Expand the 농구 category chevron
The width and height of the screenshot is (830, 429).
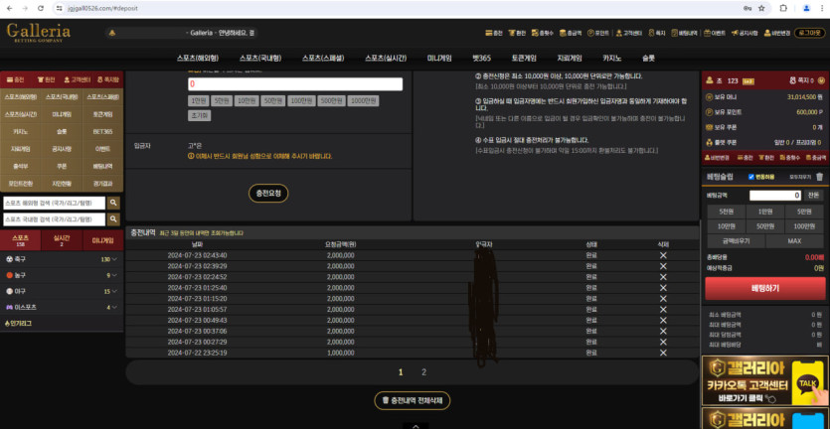tap(114, 275)
